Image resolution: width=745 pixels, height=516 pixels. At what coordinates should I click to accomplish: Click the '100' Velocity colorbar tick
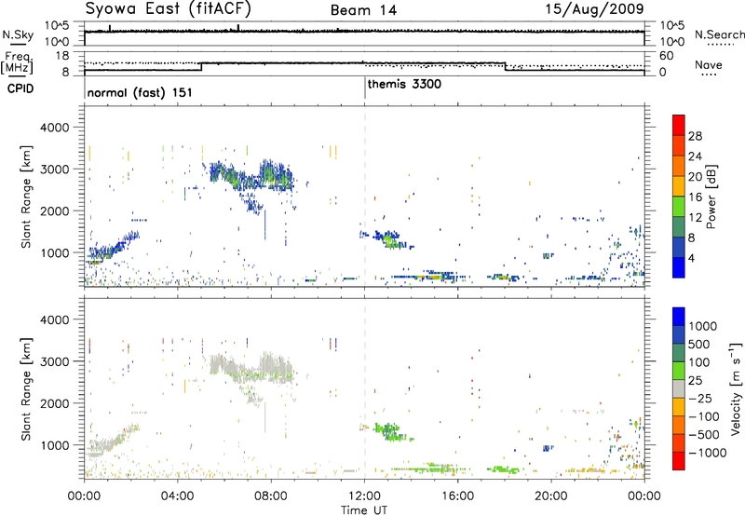(699, 362)
